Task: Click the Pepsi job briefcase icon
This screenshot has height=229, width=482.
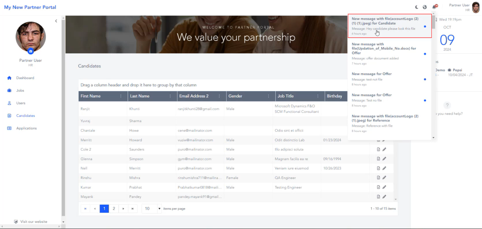Action: point(450,70)
